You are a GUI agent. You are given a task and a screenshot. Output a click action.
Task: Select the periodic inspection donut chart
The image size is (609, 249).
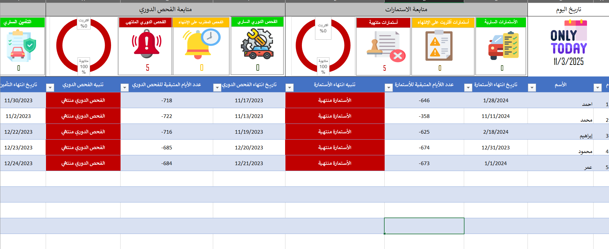[x=83, y=46]
